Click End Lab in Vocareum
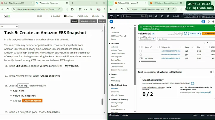Image resolution: width=215 pixels, height=120 pixels. tap(69, 16)
